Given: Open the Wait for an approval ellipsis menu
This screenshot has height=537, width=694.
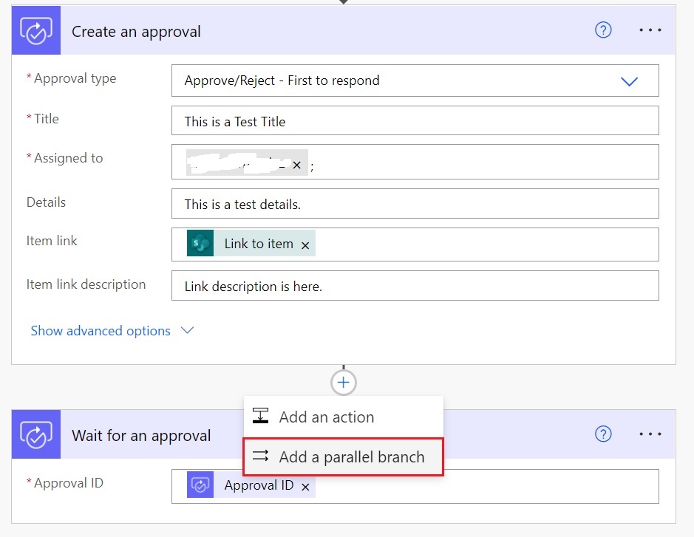Looking at the screenshot, I should (x=650, y=434).
